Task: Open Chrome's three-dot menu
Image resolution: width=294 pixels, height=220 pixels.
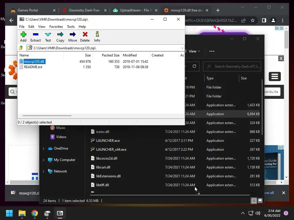Action: [283, 20]
